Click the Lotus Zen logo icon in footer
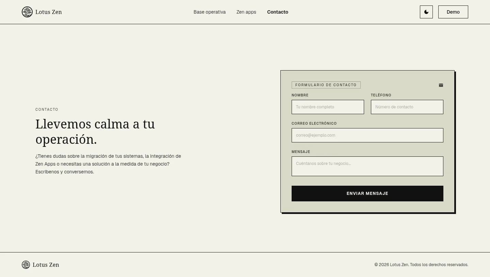Viewport: 490px width, 277px height. (x=26, y=265)
